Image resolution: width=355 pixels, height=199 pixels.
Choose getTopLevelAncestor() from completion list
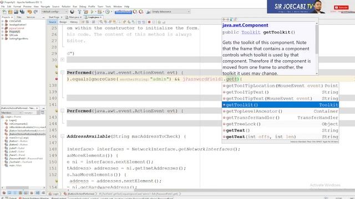point(280,111)
